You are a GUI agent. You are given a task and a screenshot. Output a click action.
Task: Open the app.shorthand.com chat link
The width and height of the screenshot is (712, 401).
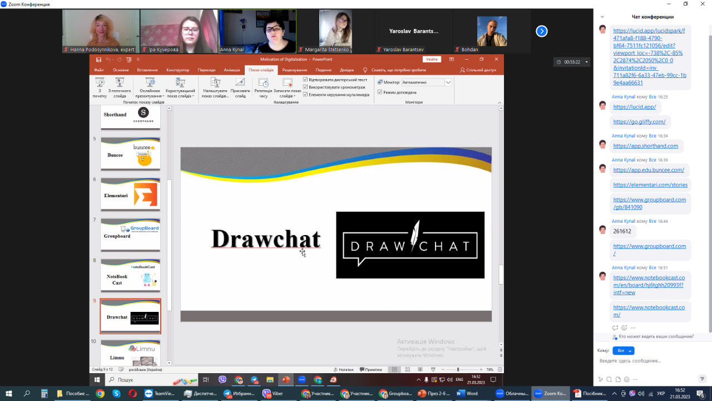[645, 146]
